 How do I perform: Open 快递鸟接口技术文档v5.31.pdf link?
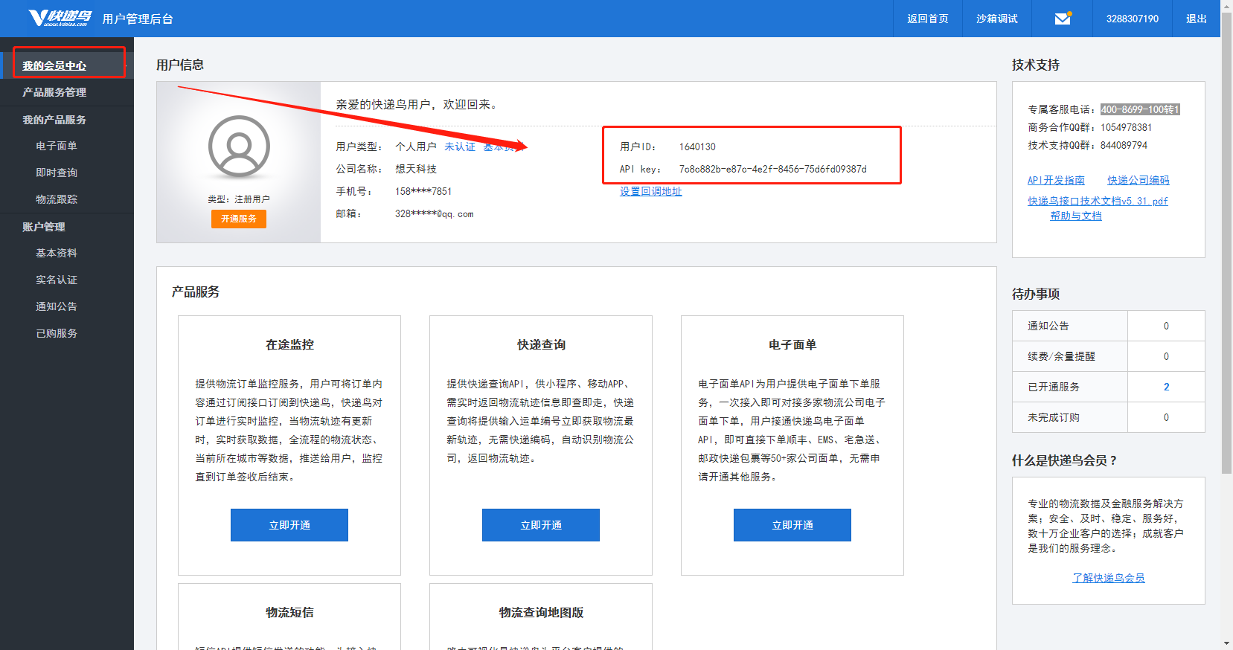pyautogui.click(x=1098, y=201)
